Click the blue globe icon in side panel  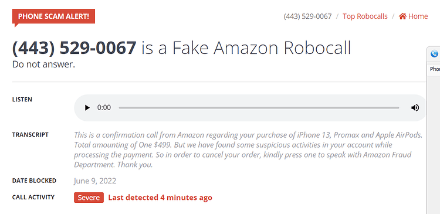(434, 53)
